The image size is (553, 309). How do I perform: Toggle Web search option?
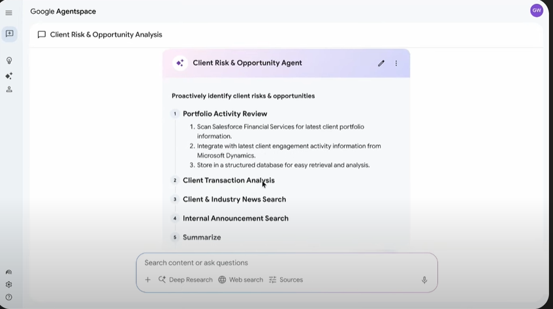pyautogui.click(x=241, y=280)
